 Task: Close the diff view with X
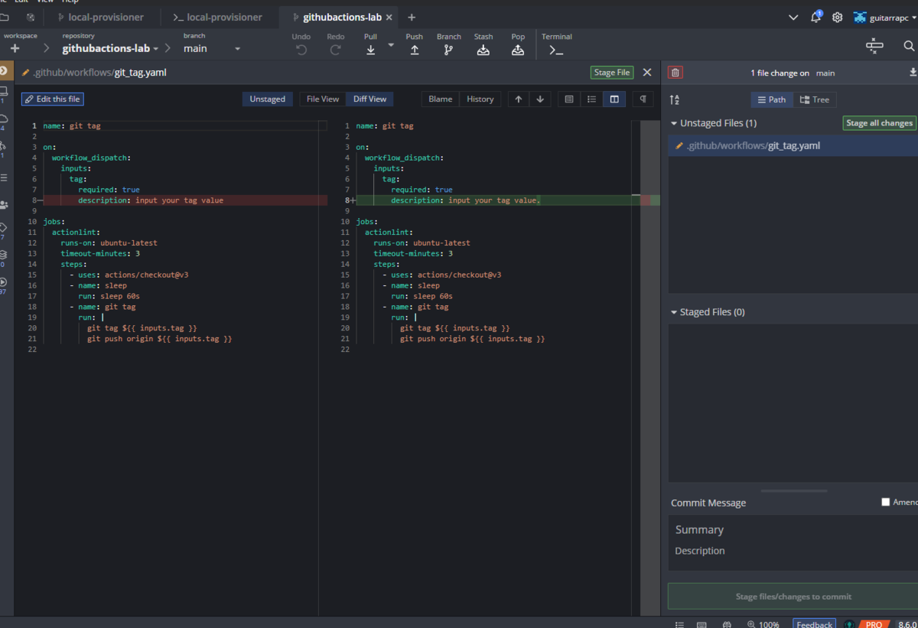[647, 73]
